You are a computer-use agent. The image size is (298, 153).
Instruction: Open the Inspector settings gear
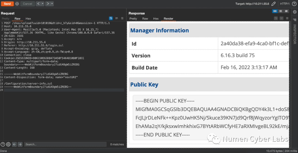pyautogui.click(x=294, y=12)
